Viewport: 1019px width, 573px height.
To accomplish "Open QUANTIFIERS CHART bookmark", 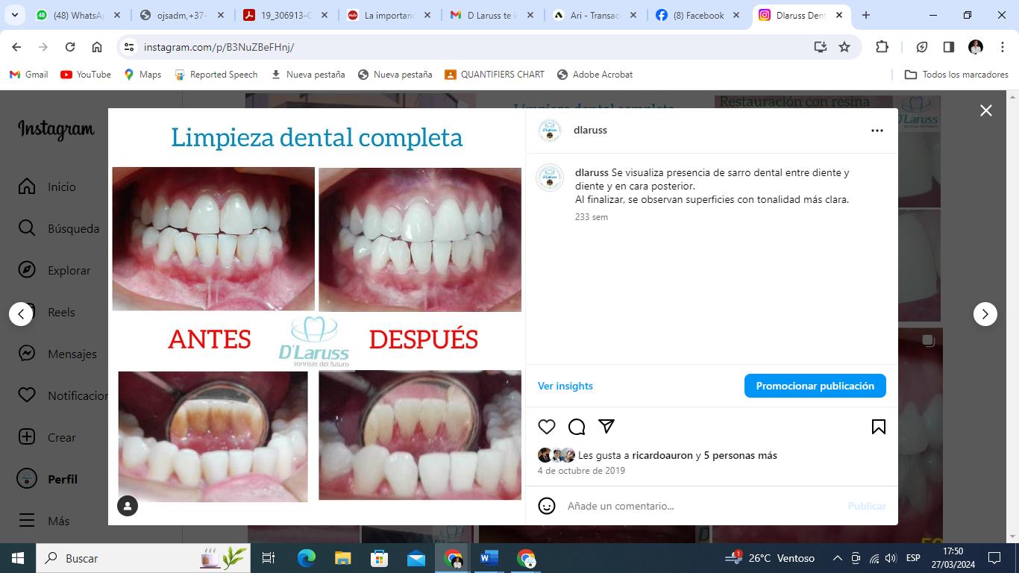I will (x=495, y=75).
